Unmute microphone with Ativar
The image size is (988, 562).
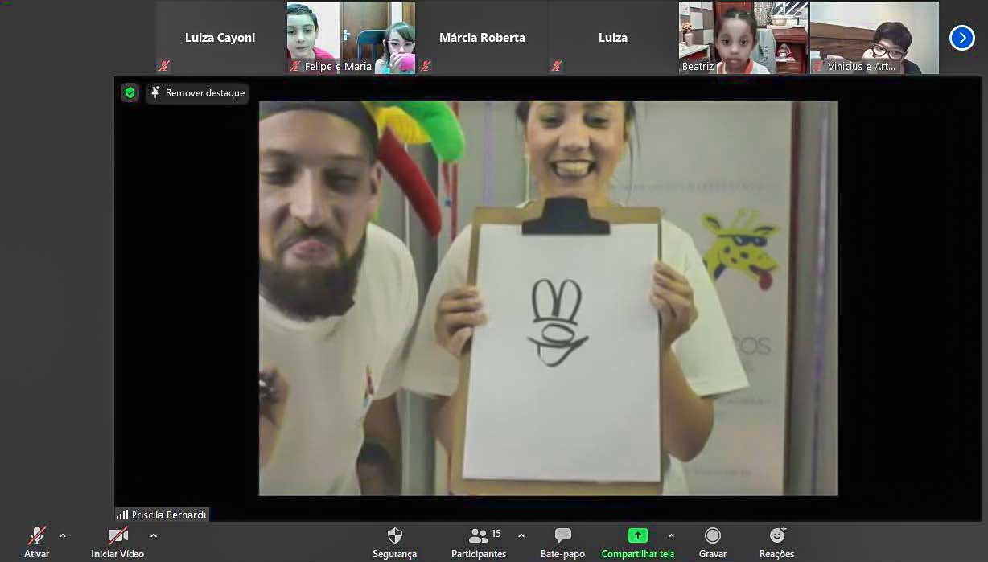point(37,542)
